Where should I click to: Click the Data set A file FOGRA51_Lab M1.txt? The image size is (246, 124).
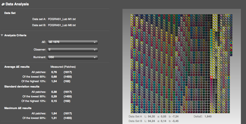tap(62, 19)
